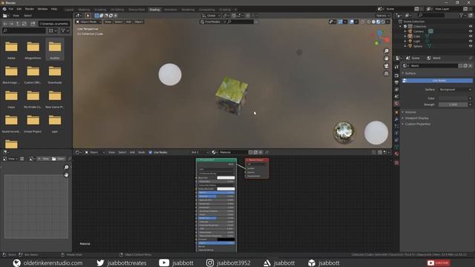Image resolution: width=475 pixels, height=267 pixels.
Task: Click the file browser search field
Action: (24, 30)
